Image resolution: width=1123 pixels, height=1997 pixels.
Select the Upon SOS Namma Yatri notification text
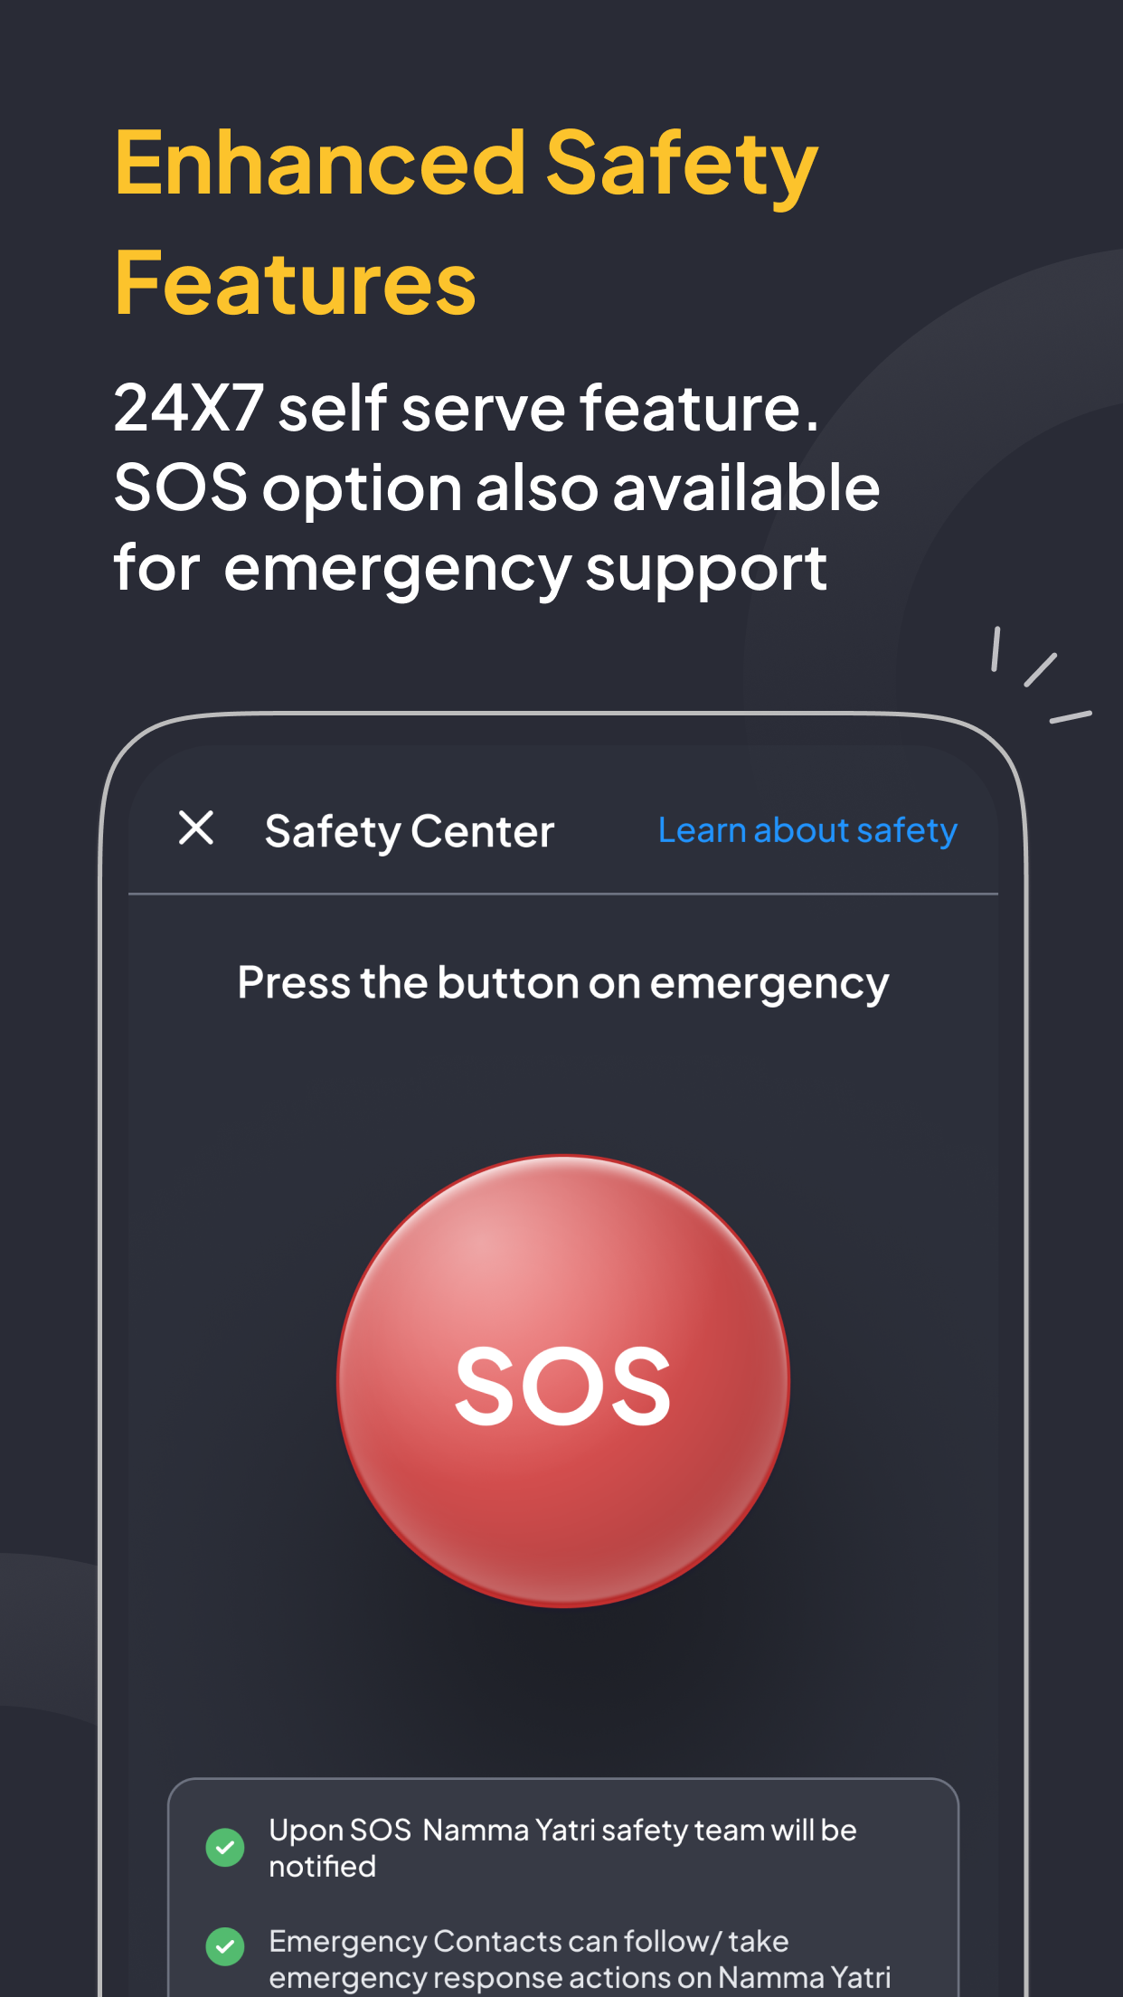[562, 1848]
